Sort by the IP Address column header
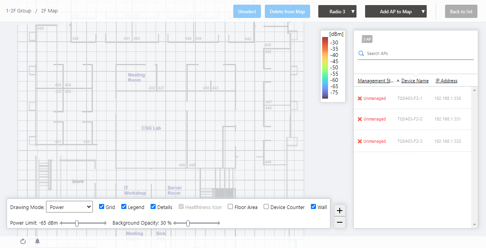 446,81
